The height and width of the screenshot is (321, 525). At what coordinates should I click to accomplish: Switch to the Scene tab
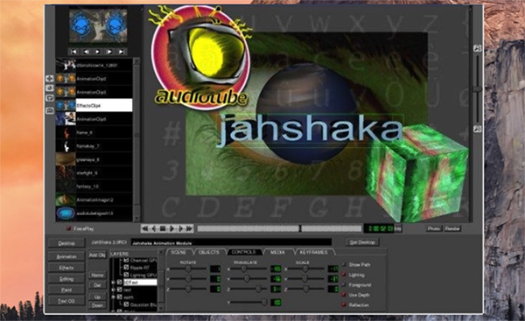178,252
